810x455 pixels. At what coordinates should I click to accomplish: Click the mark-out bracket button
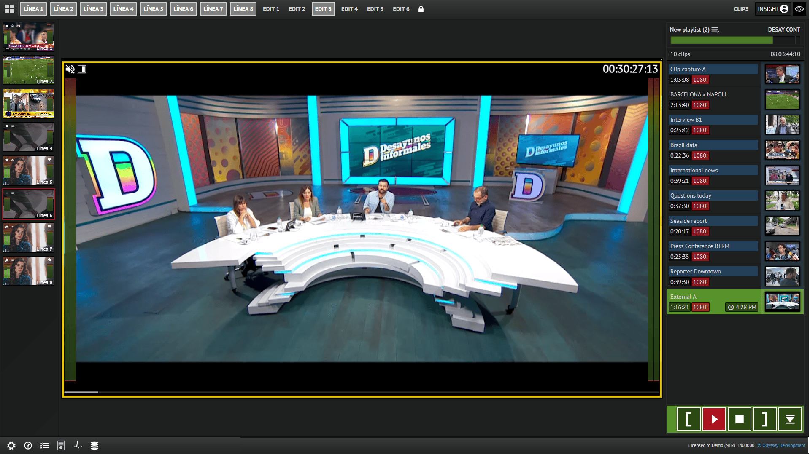click(764, 419)
